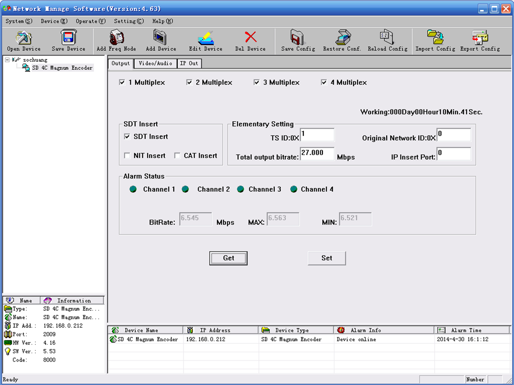Click the Channel 4 alarm status indicator
This screenshot has height=385, width=514.
[x=294, y=189]
